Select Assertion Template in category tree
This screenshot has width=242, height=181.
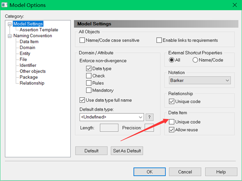click(39, 30)
